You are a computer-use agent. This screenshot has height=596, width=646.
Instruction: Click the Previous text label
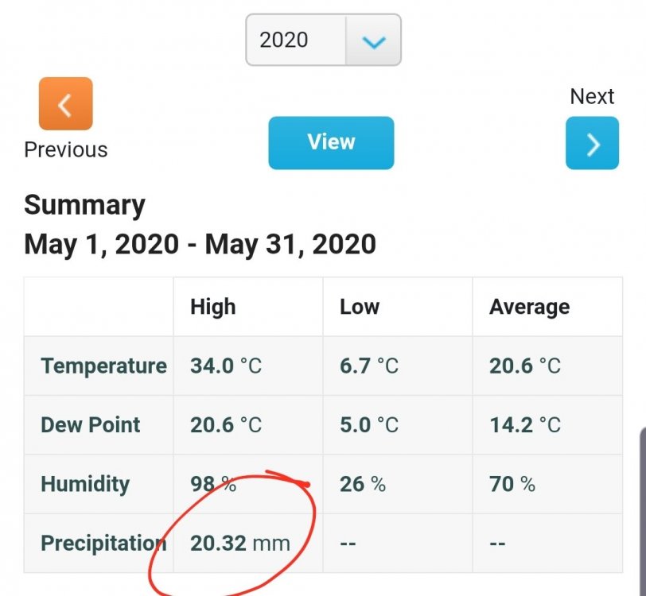coord(66,149)
